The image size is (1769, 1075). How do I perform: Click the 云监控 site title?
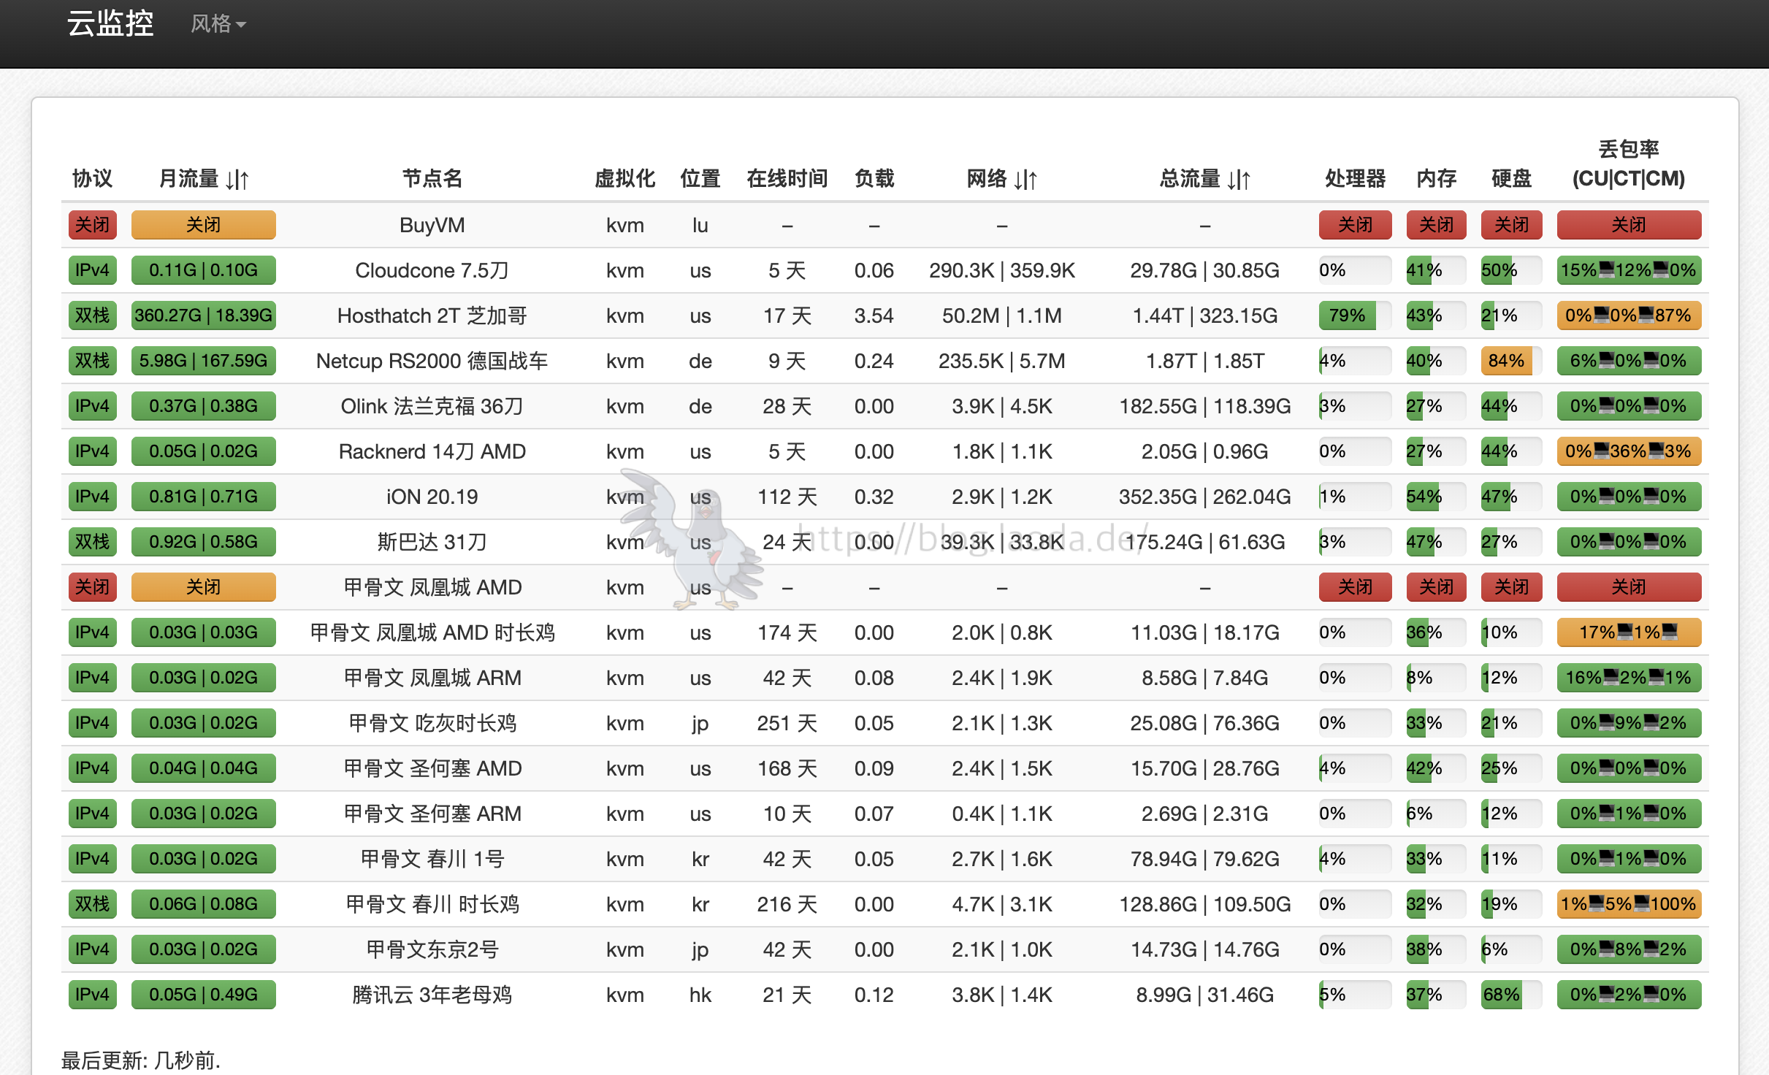coord(110,23)
